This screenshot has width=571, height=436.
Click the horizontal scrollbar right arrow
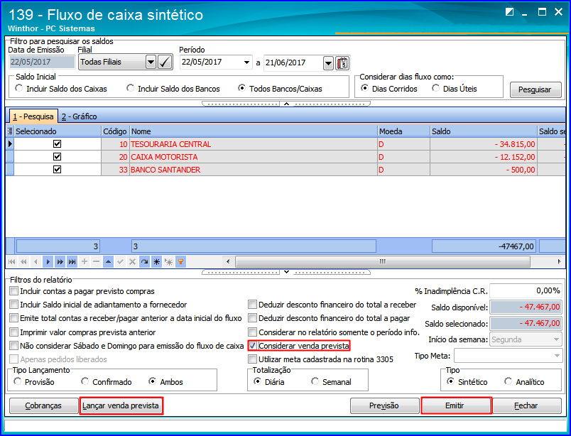click(559, 261)
